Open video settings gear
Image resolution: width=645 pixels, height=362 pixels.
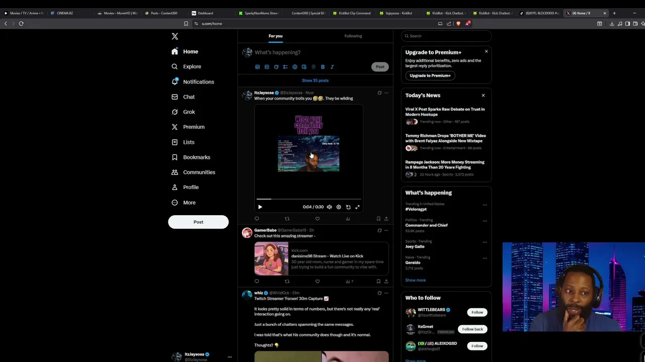click(339, 207)
